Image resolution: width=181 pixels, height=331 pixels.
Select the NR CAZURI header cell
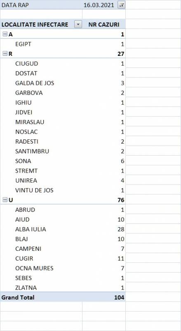(x=104, y=24)
